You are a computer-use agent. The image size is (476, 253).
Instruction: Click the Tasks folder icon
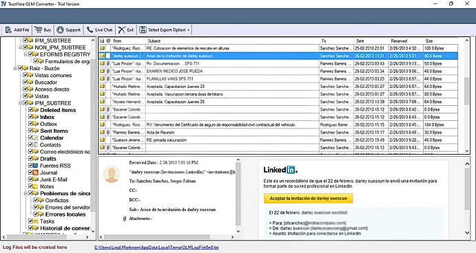[36, 221]
